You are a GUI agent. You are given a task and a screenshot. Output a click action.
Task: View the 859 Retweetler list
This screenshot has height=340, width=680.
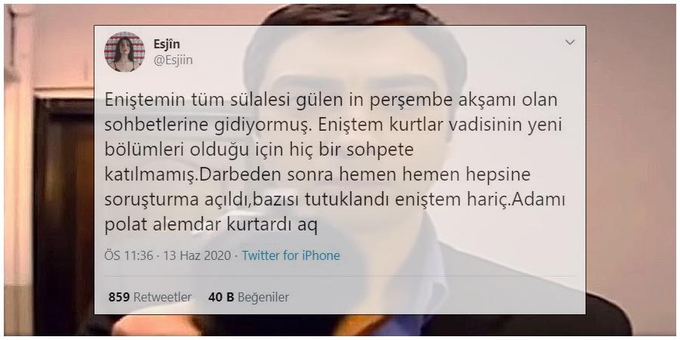[150, 297]
